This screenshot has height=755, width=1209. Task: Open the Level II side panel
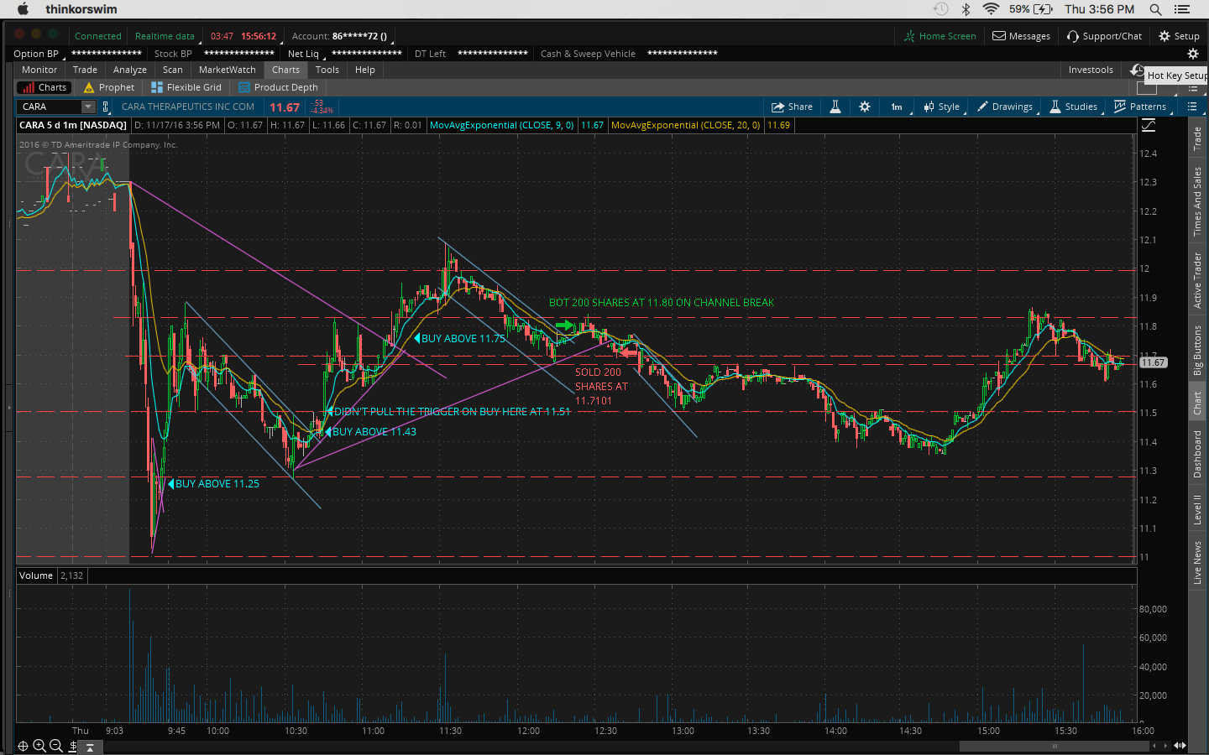pyautogui.click(x=1197, y=509)
